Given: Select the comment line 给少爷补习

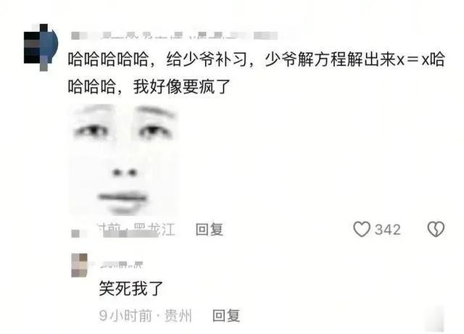Looking at the screenshot, I should click(206, 59).
